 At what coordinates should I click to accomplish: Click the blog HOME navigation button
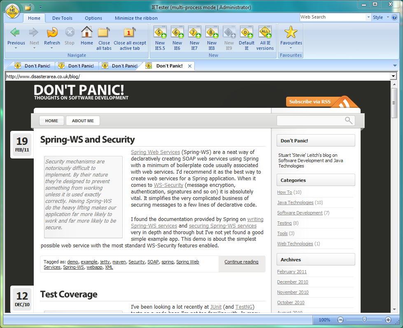coord(51,121)
